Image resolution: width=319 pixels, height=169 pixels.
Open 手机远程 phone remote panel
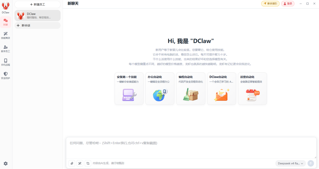(x=6, y=62)
